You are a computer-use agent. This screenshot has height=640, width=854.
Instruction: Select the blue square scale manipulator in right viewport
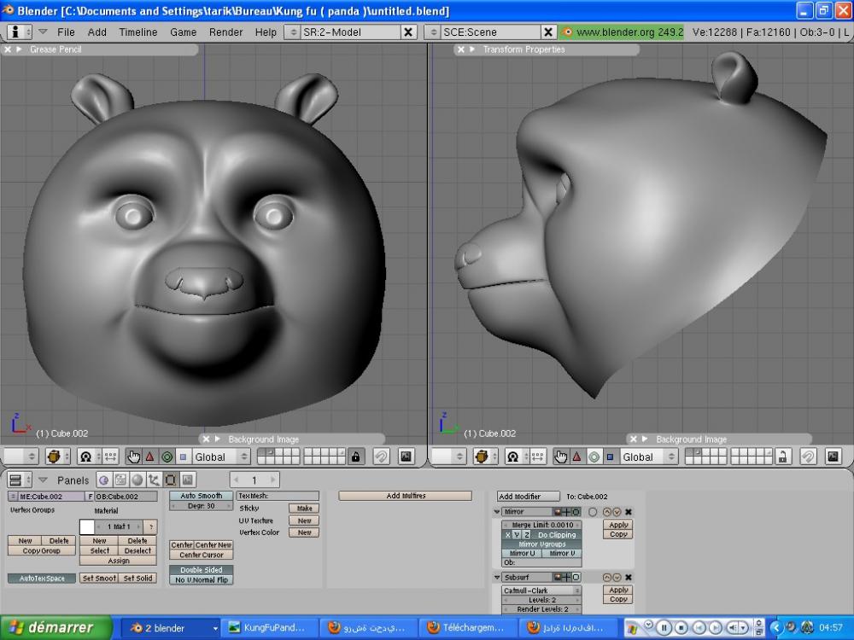coord(610,456)
